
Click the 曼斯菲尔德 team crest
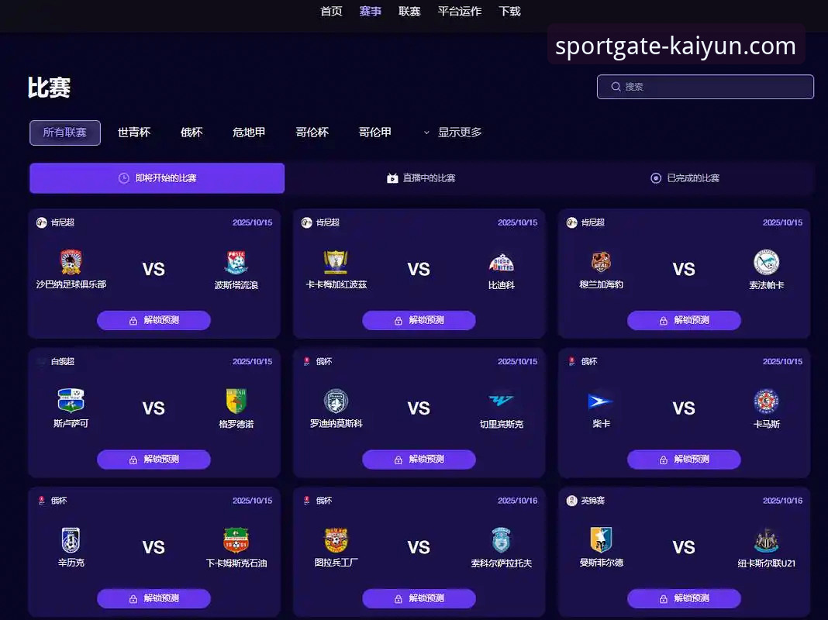click(601, 540)
